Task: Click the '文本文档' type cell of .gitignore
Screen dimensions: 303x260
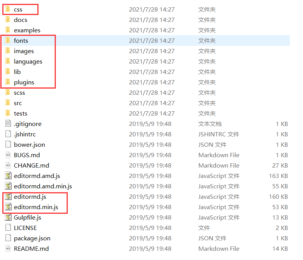Action: click(210, 124)
